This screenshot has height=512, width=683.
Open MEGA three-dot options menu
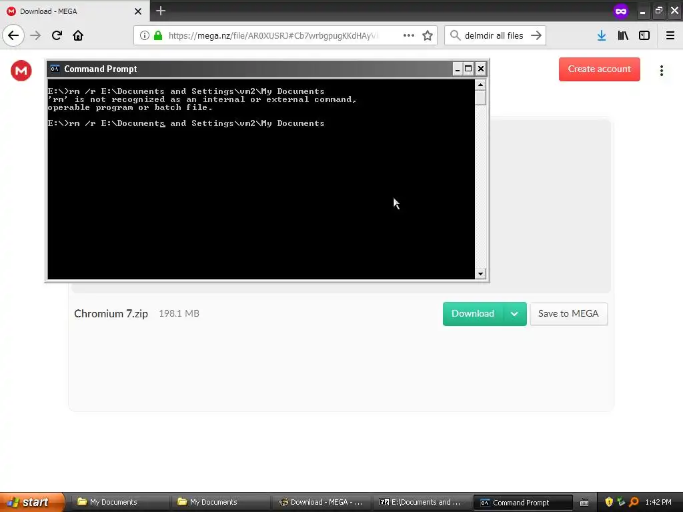point(662,71)
